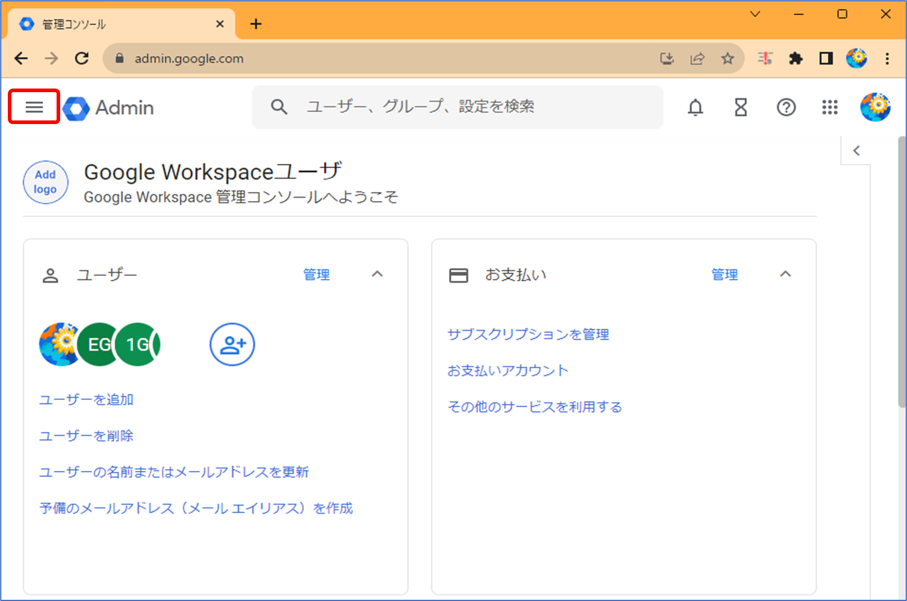Open お支払いアカウント link

[508, 370]
